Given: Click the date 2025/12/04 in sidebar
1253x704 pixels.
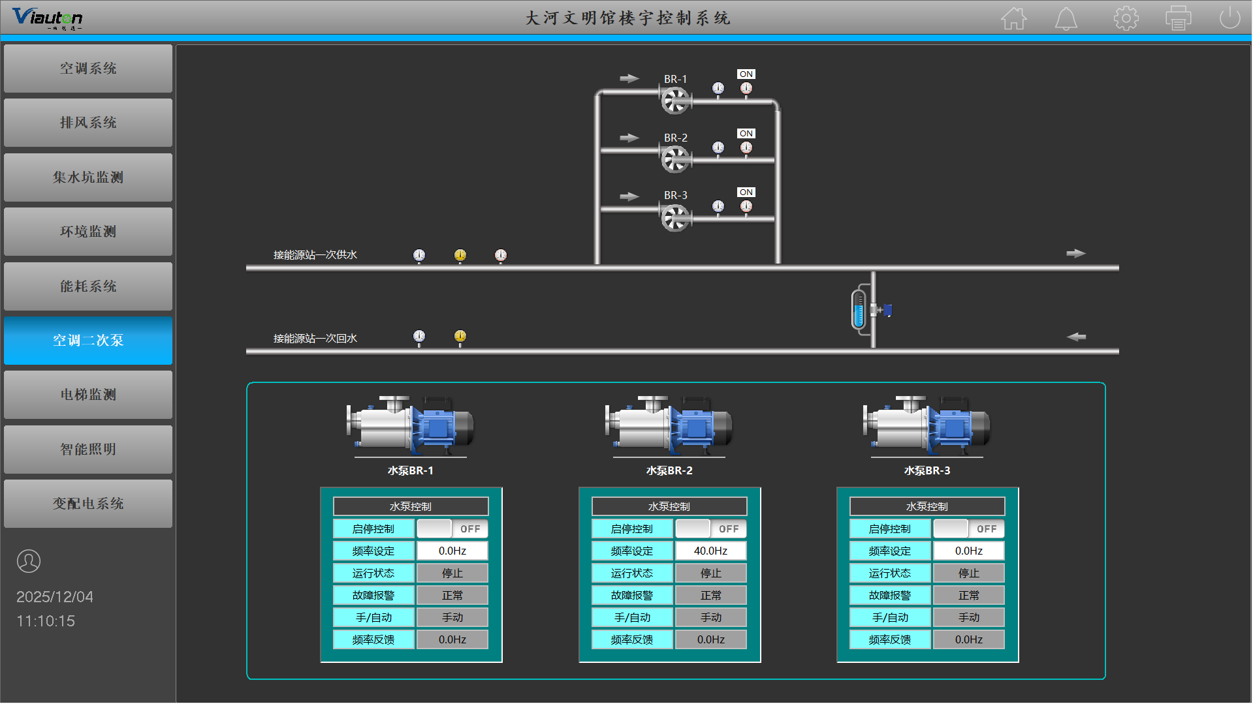Looking at the screenshot, I should click(x=55, y=597).
